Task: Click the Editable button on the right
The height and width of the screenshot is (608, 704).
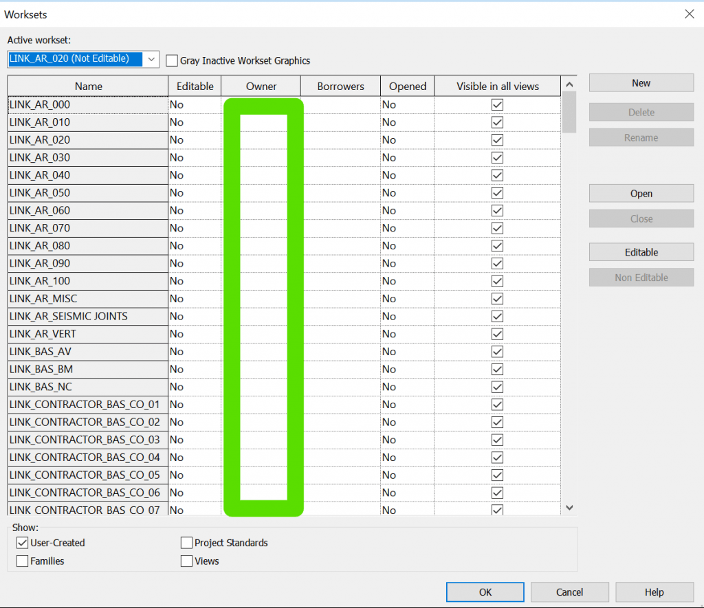Action: (x=640, y=251)
